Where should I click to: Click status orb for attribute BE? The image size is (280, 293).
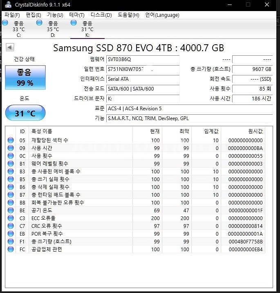[11, 210]
